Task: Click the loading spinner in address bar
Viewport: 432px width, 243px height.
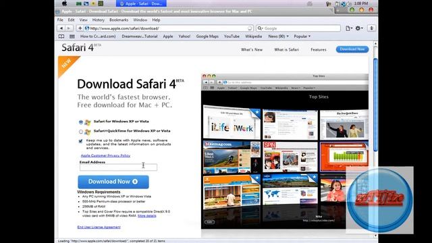Action: [x=250, y=28]
